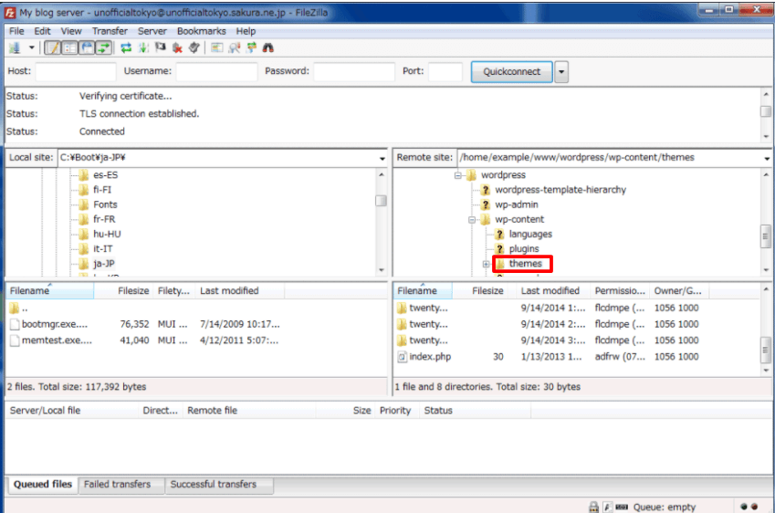Select es-ES folder in local tree
The width and height of the screenshot is (775, 513).
tap(105, 175)
